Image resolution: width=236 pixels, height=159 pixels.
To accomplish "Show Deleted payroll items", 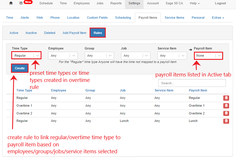I will click(50, 33).
